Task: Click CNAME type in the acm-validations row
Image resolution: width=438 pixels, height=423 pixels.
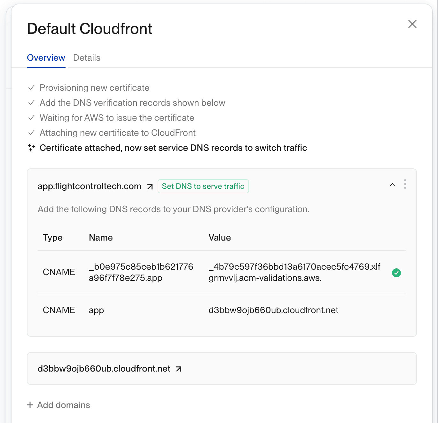Action: (x=59, y=272)
